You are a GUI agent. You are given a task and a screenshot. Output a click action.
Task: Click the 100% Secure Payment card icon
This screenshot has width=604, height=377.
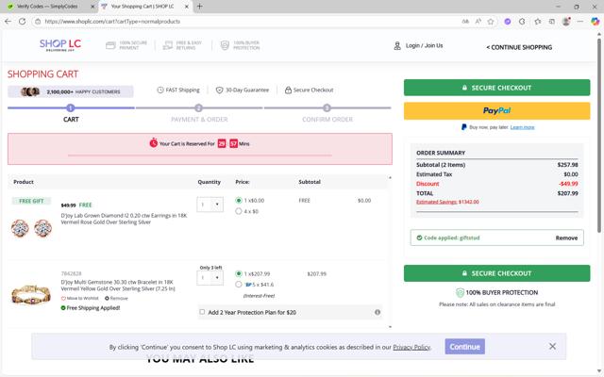(110, 45)
